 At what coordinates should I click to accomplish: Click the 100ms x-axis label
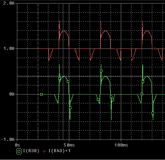tap(121, 145)
